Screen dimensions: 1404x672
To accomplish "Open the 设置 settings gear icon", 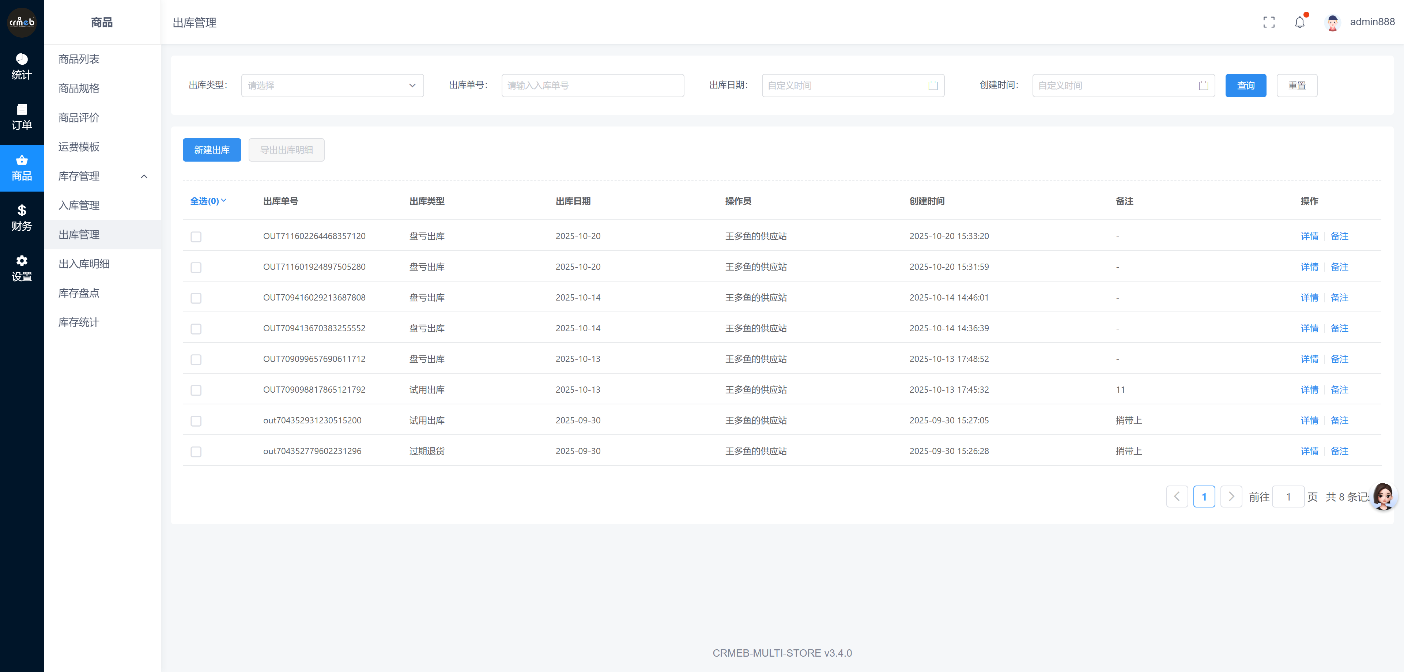I will 22,268.
